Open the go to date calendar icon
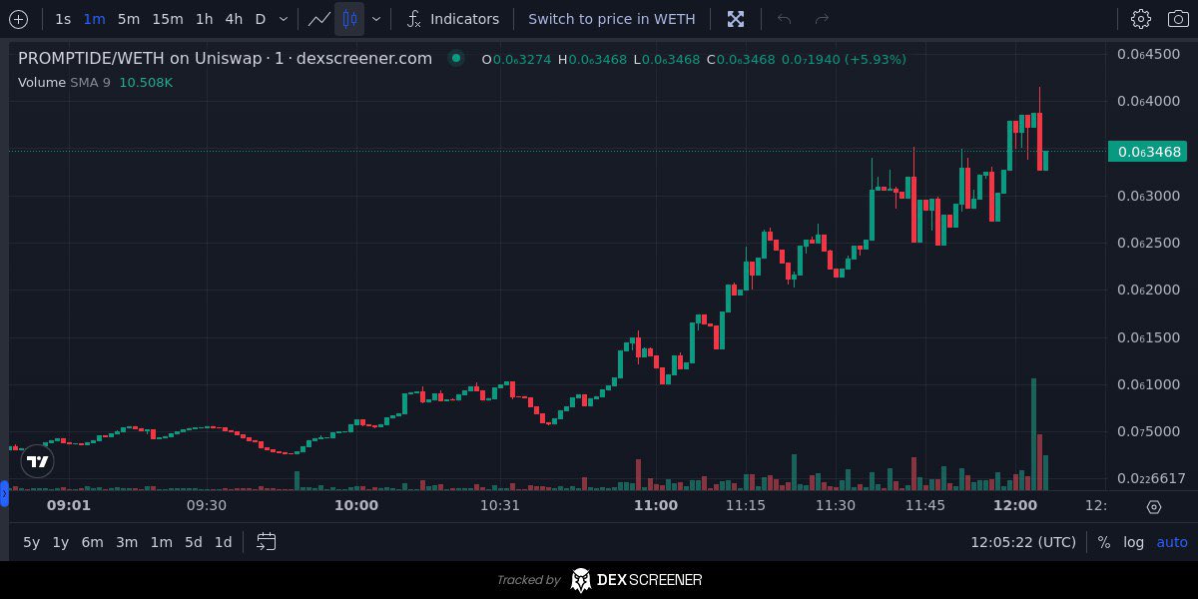The height and width of the screenshot is (599, 1198). 266,542
